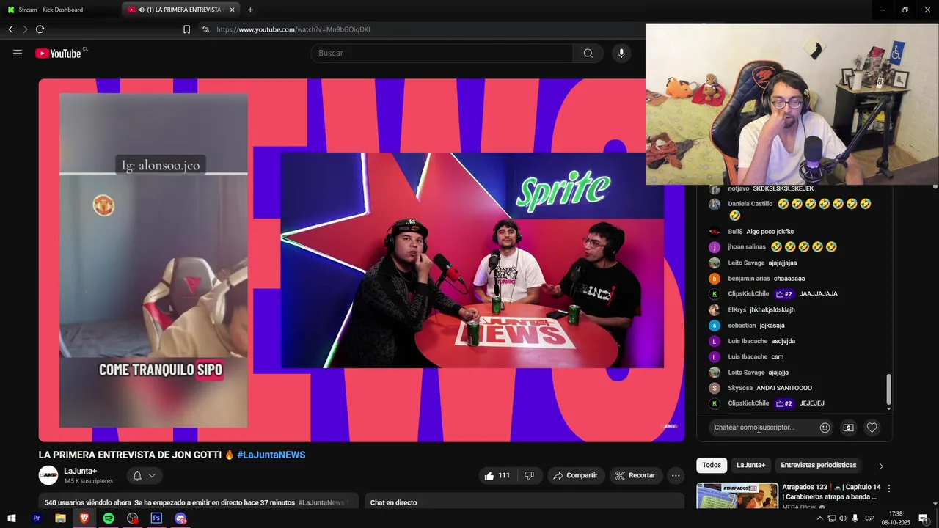Mute the tab via its speaker icon
The height and width of the screenshot is (528, 939).
tap(141, 10)
